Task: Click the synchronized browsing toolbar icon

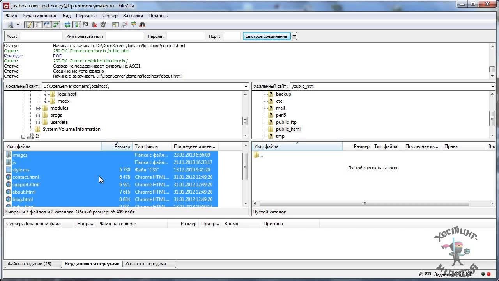Action: pyautogui.click(x=133, y=25)
